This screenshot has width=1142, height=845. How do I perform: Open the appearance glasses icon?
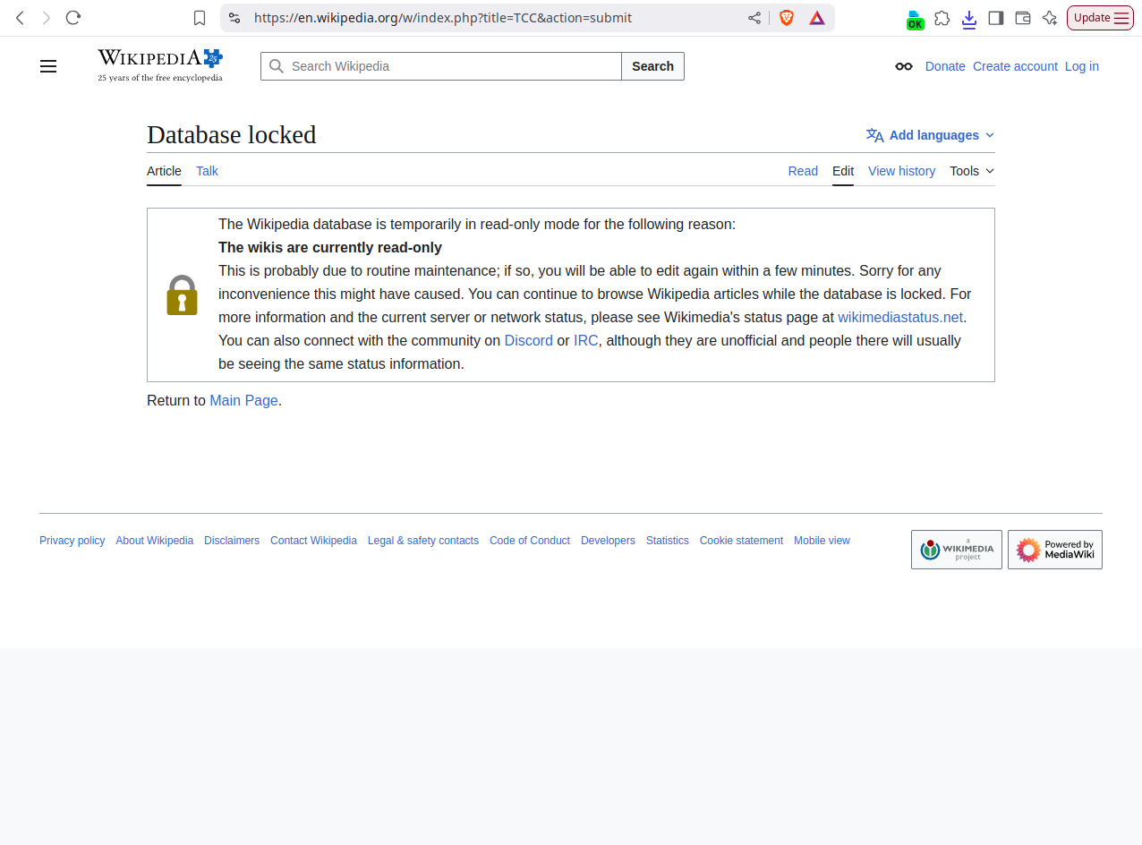[x=904, y=66]
